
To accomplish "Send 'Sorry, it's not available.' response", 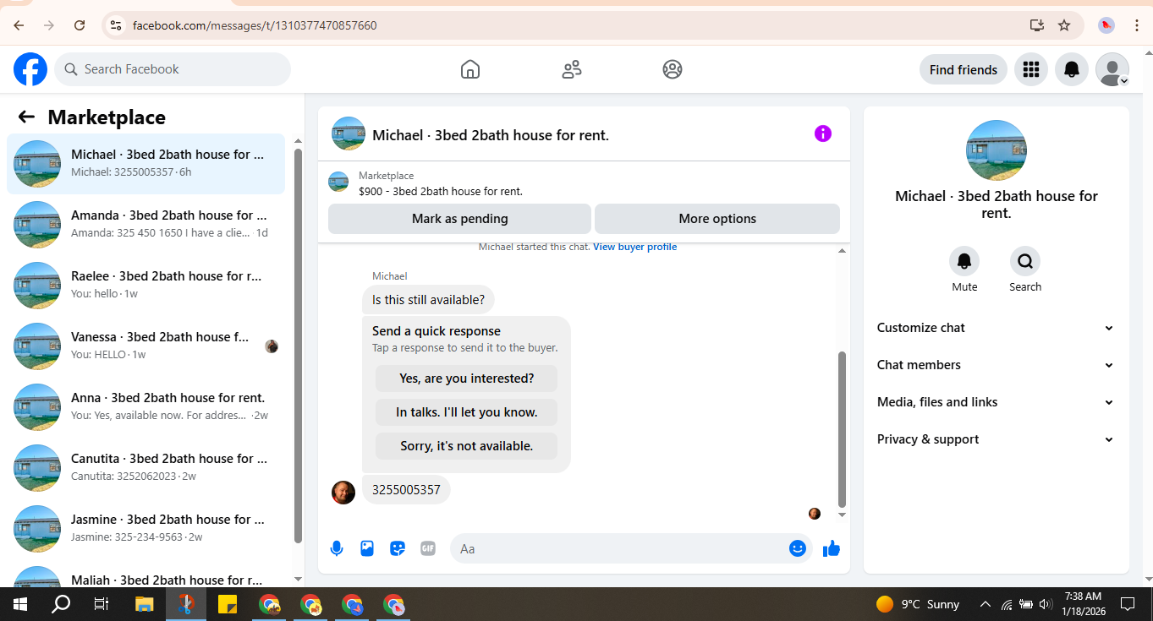I will click(467, 446).
